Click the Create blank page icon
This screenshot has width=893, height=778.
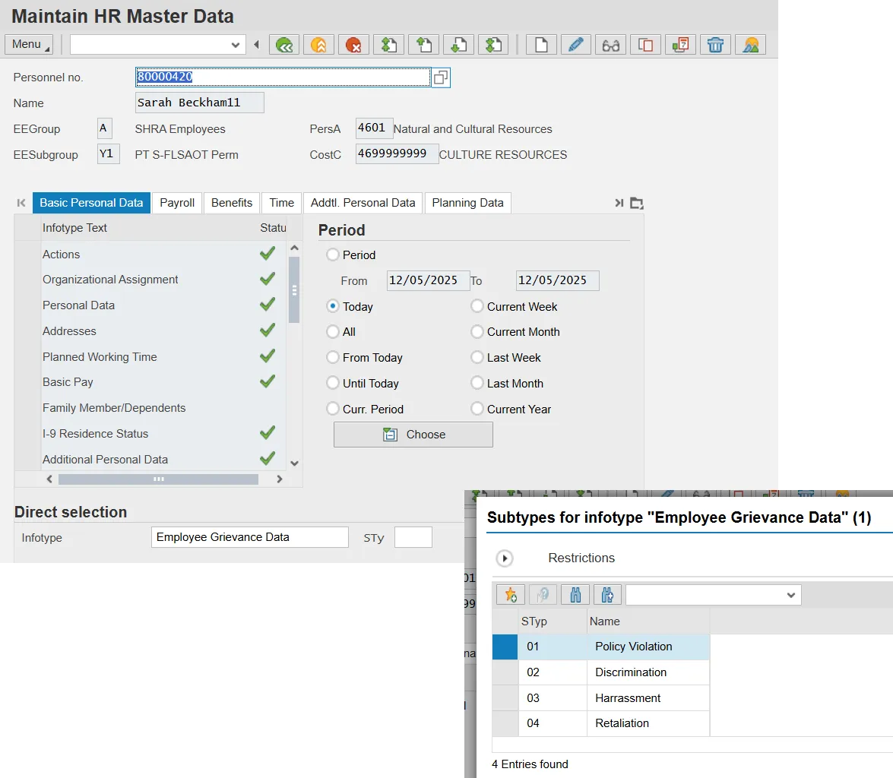tap(541, 45)
